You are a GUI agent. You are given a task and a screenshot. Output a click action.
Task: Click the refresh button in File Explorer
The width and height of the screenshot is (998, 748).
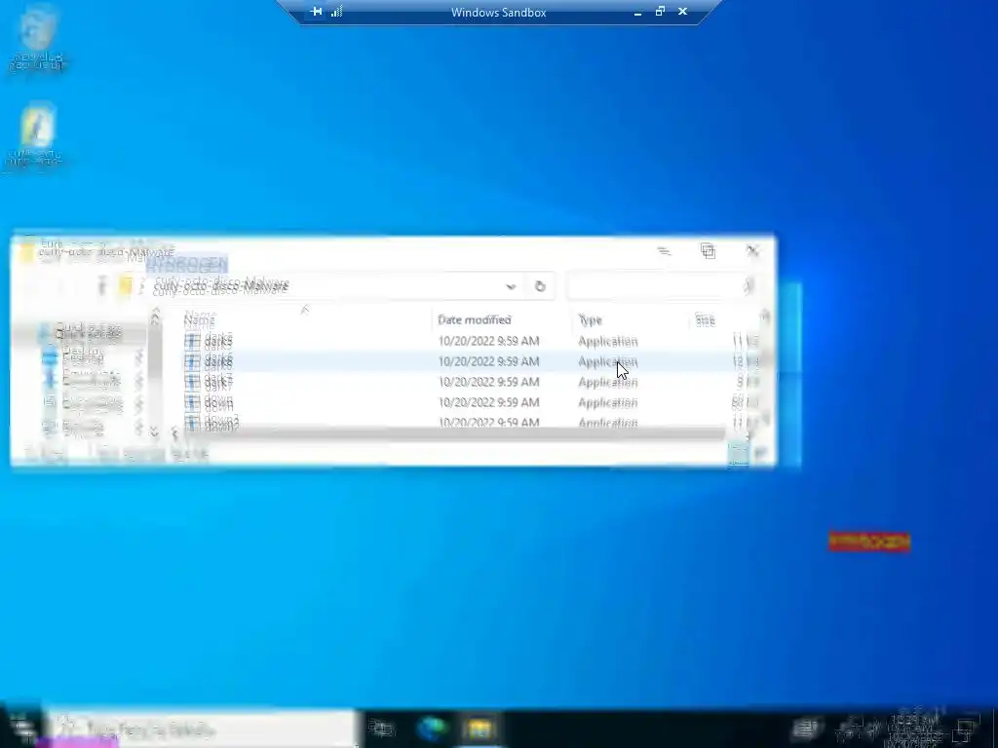pos(540,286)
